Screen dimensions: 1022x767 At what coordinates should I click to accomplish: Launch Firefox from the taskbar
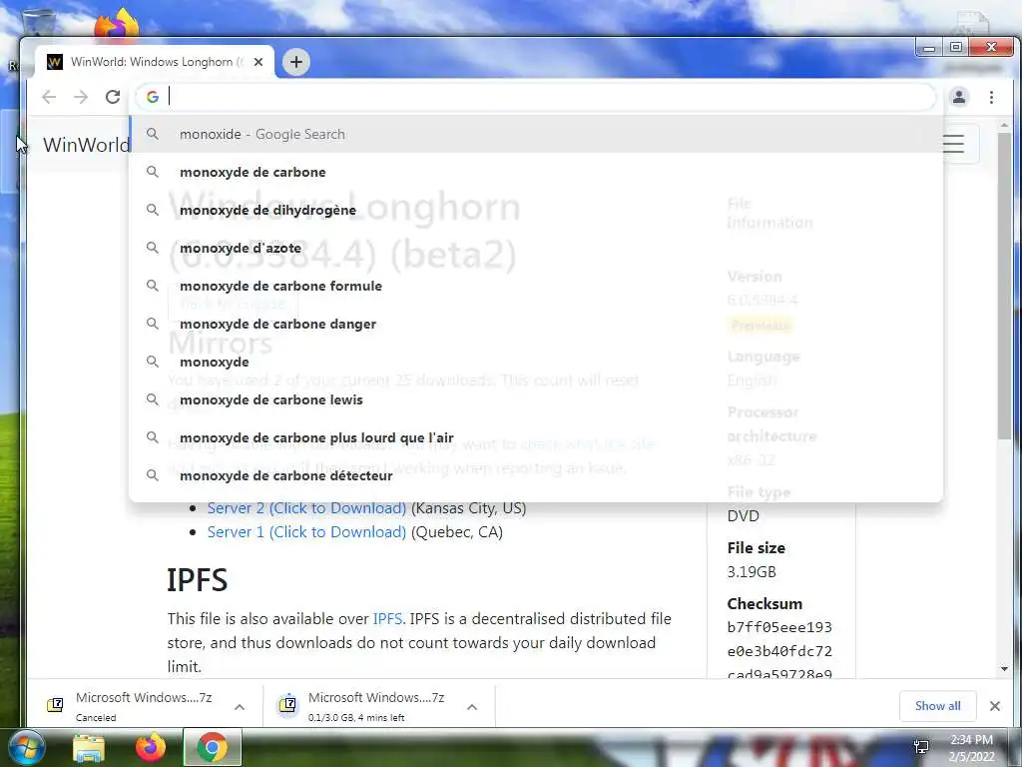tap(151, 747)
